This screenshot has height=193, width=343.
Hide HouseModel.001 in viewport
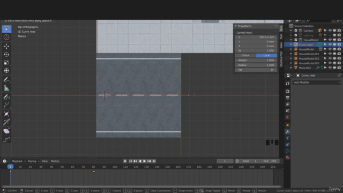pyautogui.click(x=330, y=54)
